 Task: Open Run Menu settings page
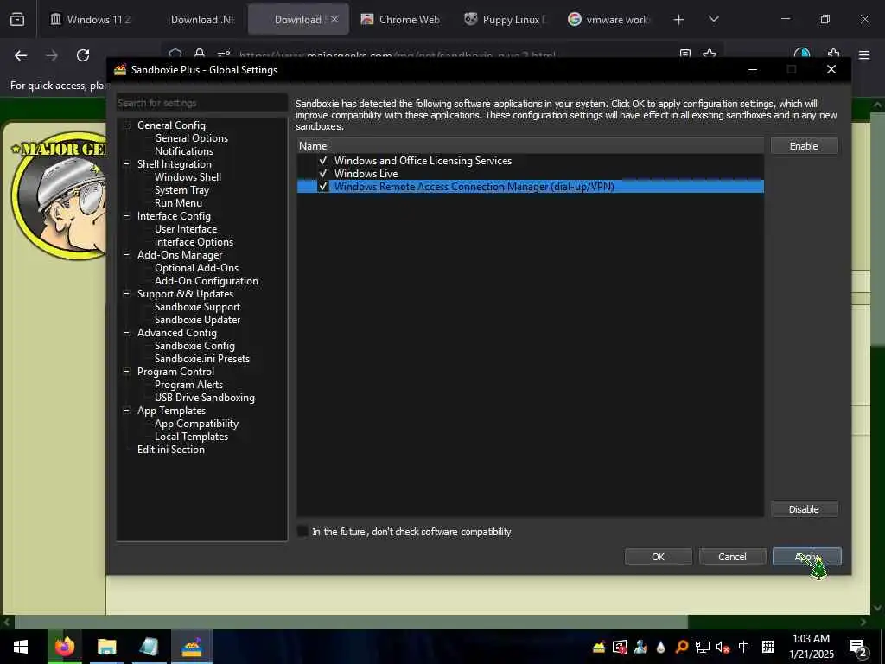(178, 202)
